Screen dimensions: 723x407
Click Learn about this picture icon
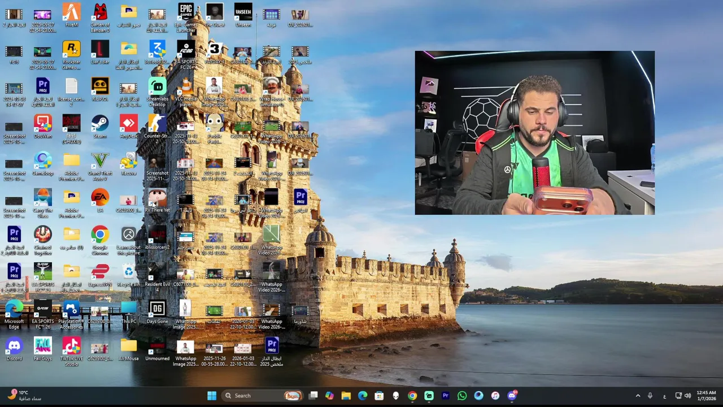pyautogui.click(x=129, y=241)
